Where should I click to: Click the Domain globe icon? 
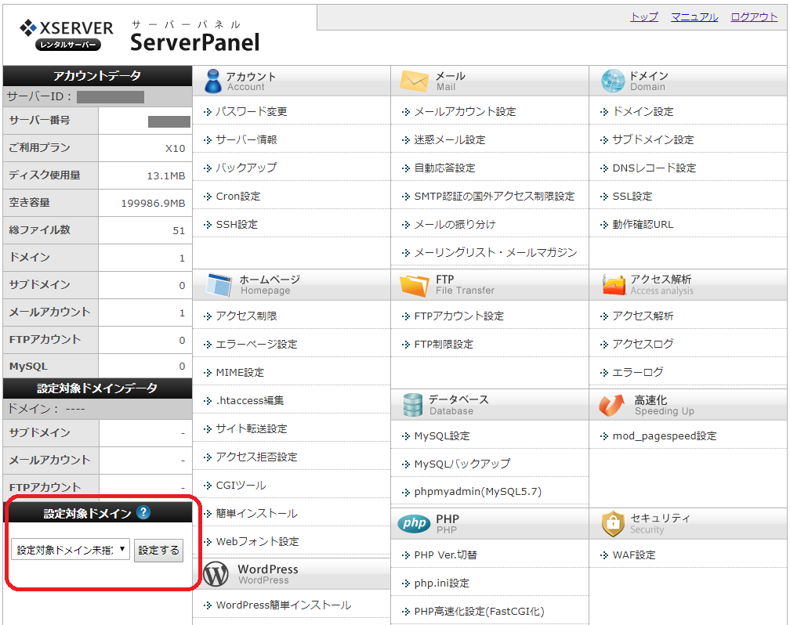613,81
